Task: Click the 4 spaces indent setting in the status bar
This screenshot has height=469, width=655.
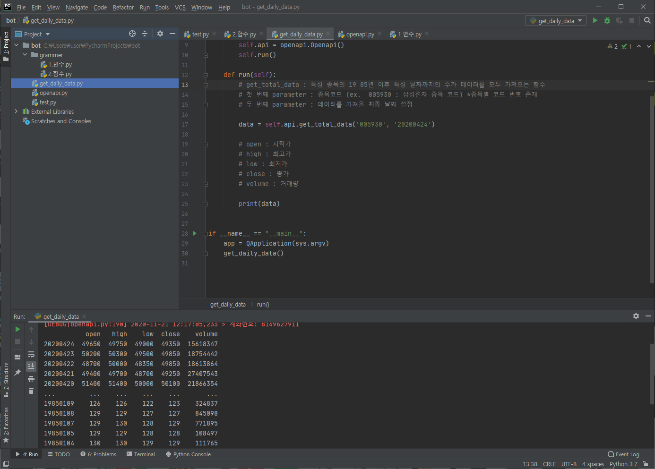Action: pyautogui.click(x=593, y=464)
